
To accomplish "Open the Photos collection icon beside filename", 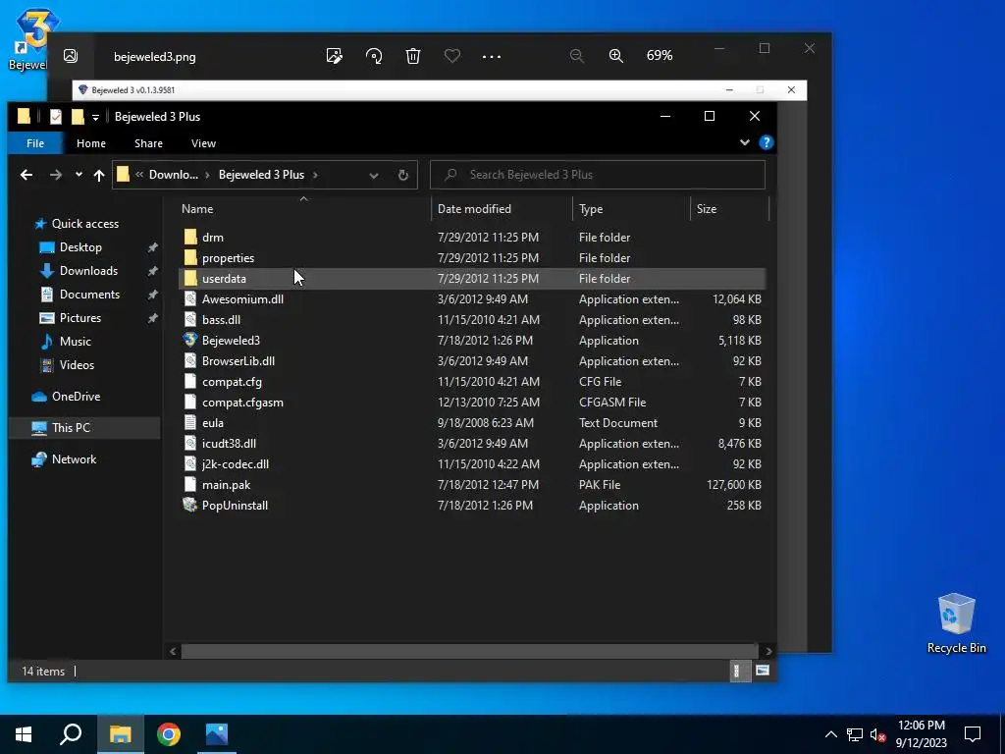I will pyautogui.click(x=71, y=56).
